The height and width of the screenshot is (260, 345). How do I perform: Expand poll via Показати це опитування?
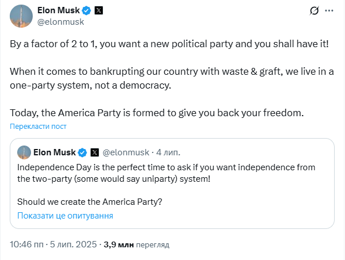pos(65,216)
